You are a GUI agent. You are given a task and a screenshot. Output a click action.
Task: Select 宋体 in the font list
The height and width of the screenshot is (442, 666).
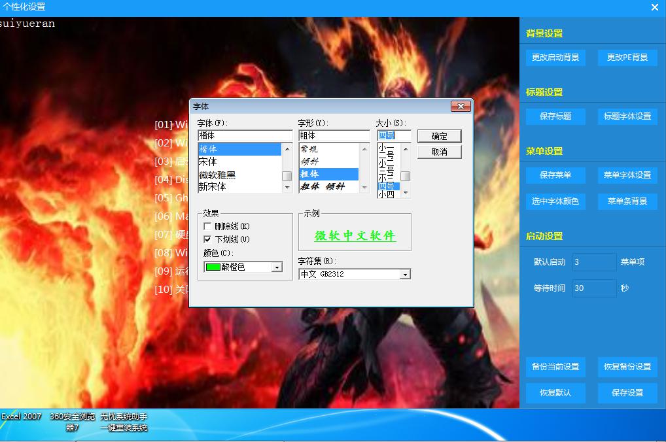[239, 161]
